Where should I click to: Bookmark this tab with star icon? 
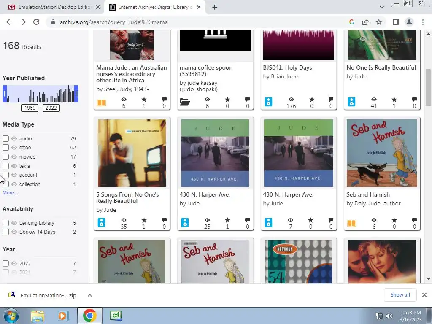pos(379,22)
